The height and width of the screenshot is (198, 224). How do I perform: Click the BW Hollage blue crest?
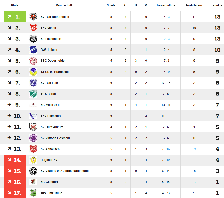pyautogui.click(x=33, y=50)
